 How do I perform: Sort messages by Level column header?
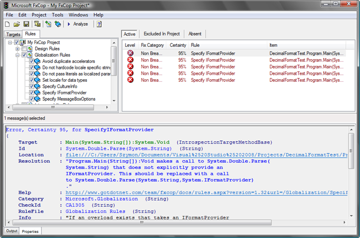[x=130, y=45]
